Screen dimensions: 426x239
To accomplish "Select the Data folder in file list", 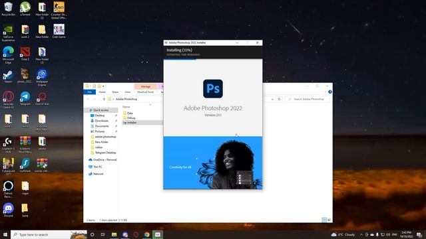I will 130,114.
